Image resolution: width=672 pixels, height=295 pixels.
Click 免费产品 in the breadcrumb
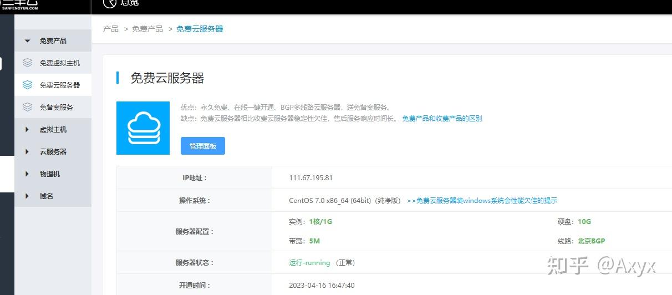coord(147,29)
